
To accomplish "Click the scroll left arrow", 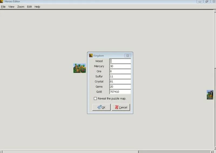I will coord(1,152).
